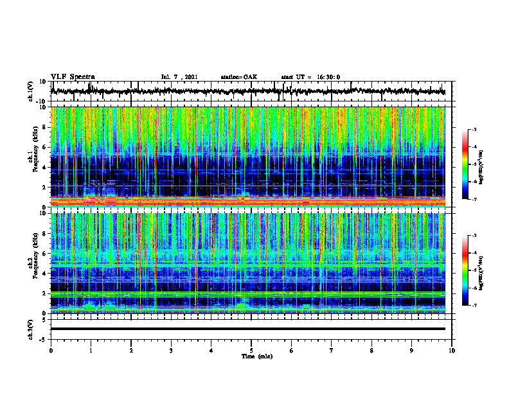The image size is (509, 393).
Task: Click '4' tick on ch.2 frequency axis
Action: (x=45, y=274)
